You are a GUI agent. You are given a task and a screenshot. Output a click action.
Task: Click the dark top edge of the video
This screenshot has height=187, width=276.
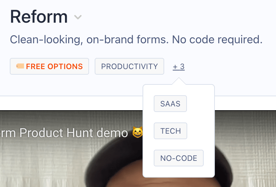coord(71,111)
